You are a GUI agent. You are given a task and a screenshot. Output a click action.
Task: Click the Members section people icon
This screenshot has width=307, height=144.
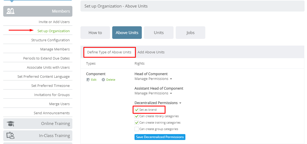[x=10, y=11]
